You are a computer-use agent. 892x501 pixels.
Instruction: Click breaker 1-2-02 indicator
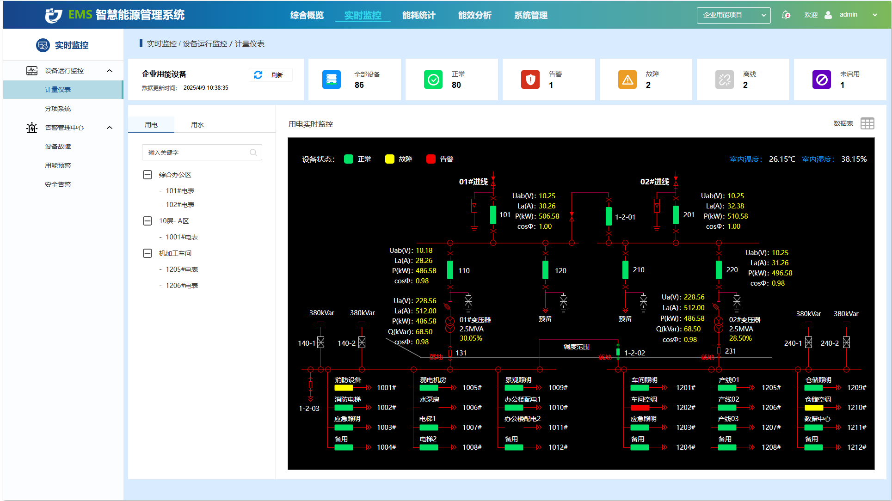[x=618, y=352]
